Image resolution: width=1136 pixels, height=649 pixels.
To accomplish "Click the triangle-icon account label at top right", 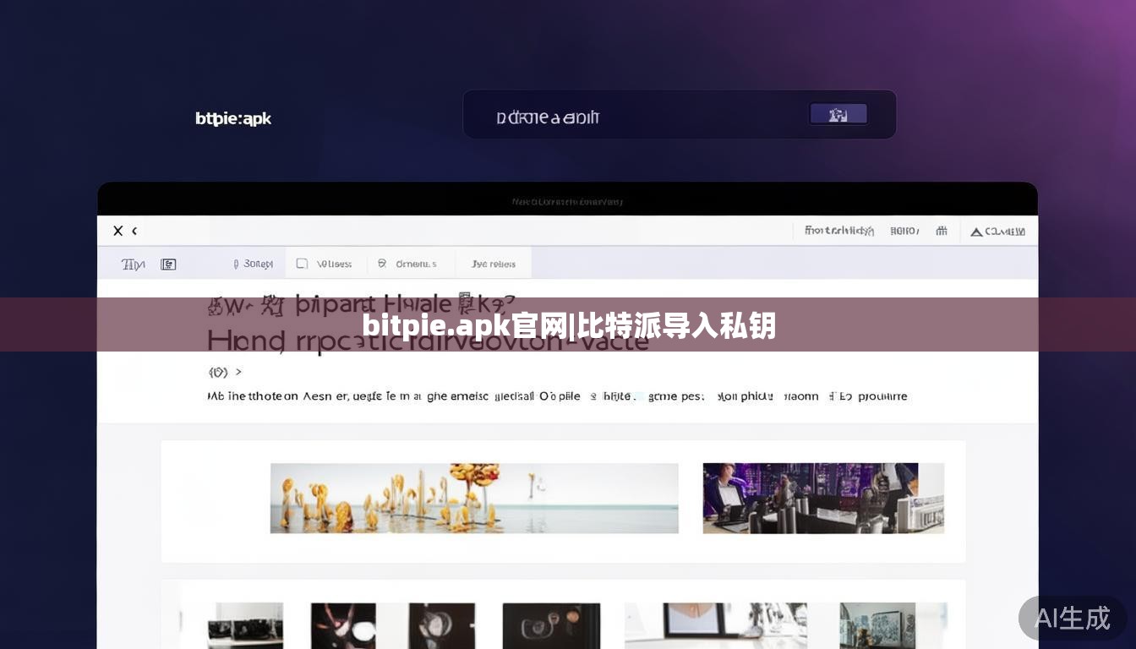I will pyautogui.click(x=998, y=231).
